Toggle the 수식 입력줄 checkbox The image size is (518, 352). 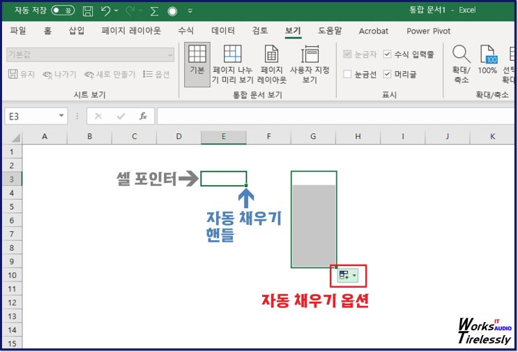pos(387,54)
